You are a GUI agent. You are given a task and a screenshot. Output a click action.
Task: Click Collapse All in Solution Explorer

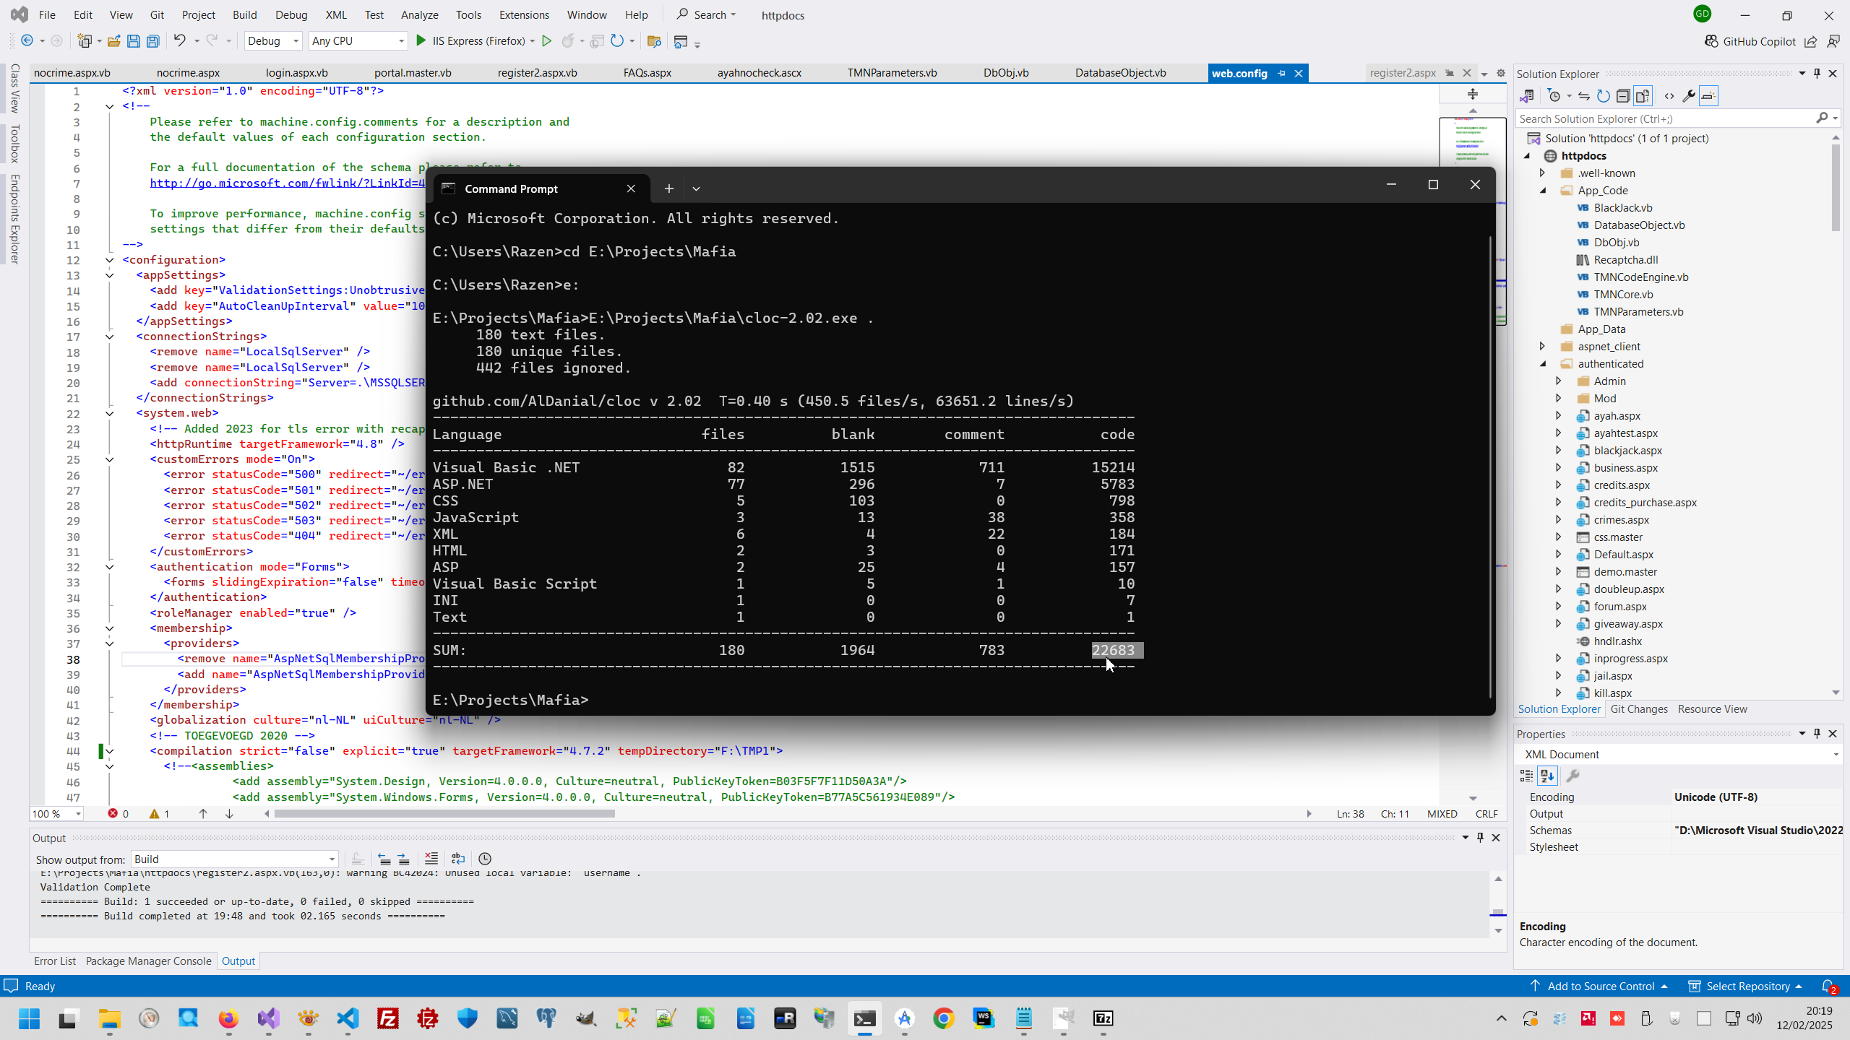[x=1623, y=96]
